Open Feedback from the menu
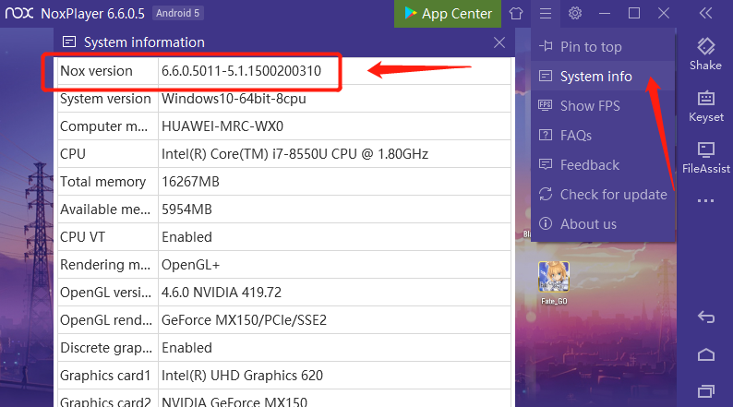This screenshot has height=407, width=733. pyautogui.click(x=603, y=165)
